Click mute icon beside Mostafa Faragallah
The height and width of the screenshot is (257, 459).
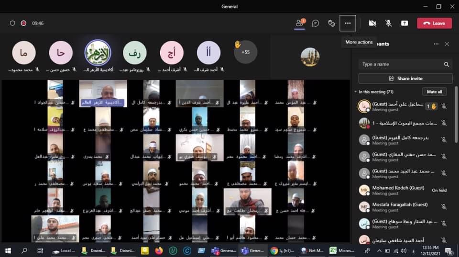(444, 207)
